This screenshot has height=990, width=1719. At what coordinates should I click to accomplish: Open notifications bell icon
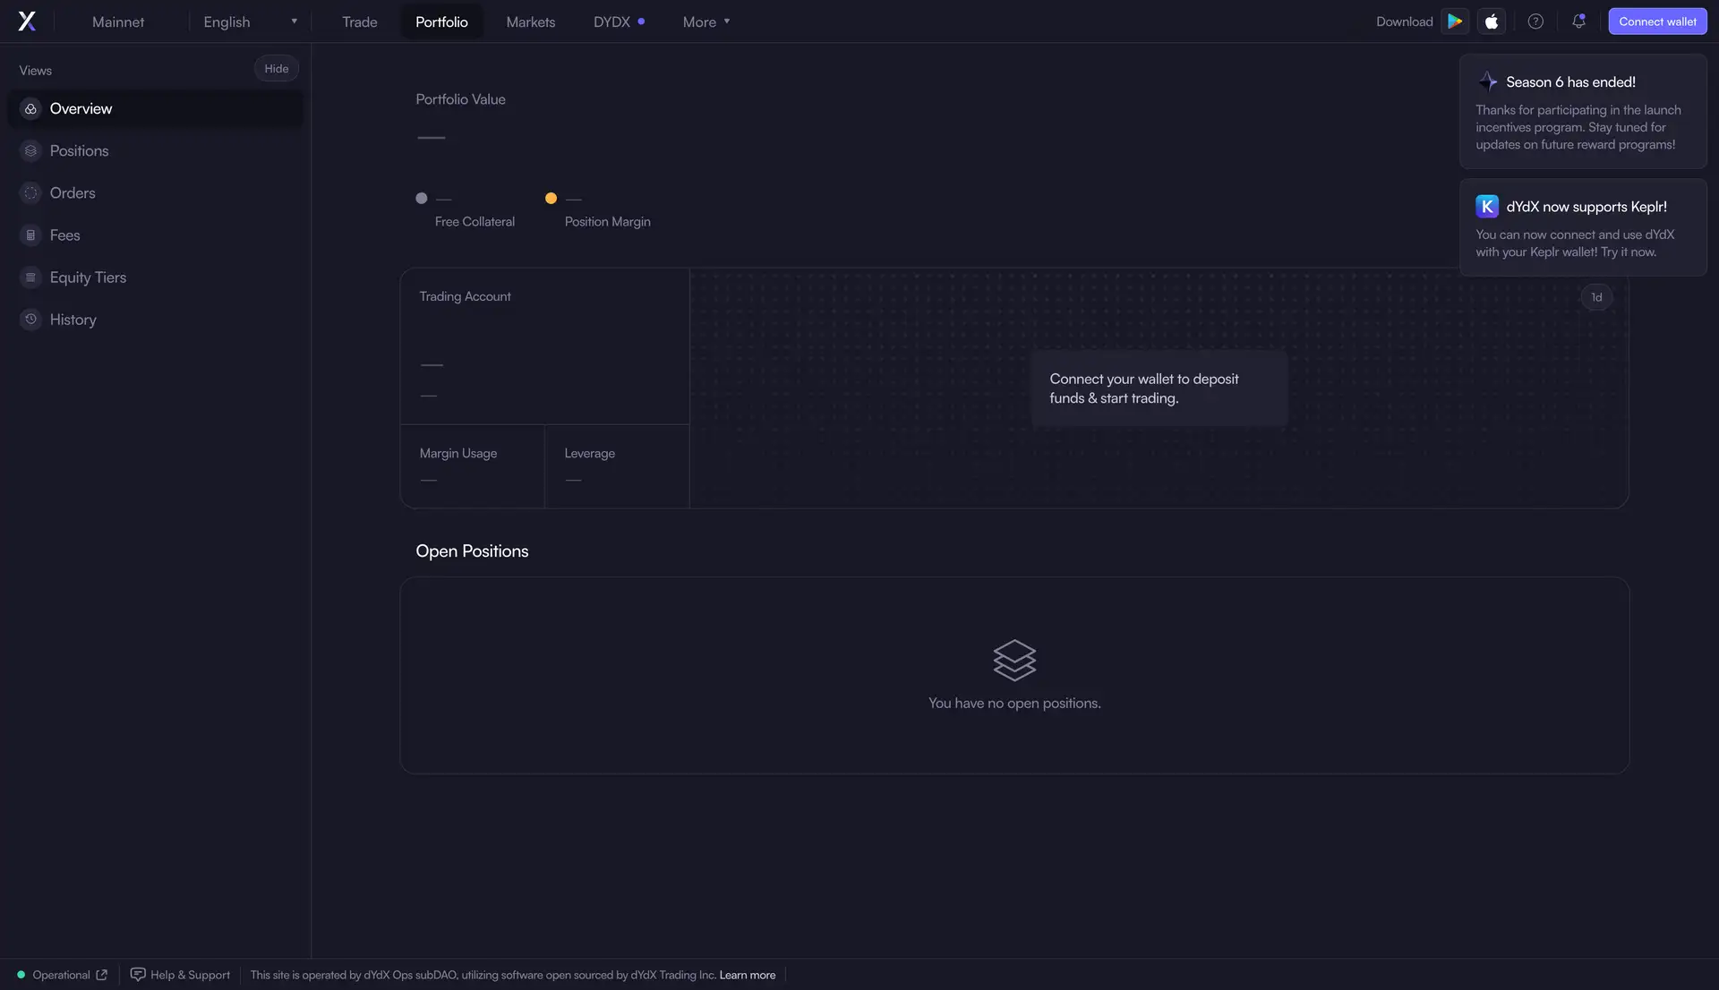(x=1578, y=21)
